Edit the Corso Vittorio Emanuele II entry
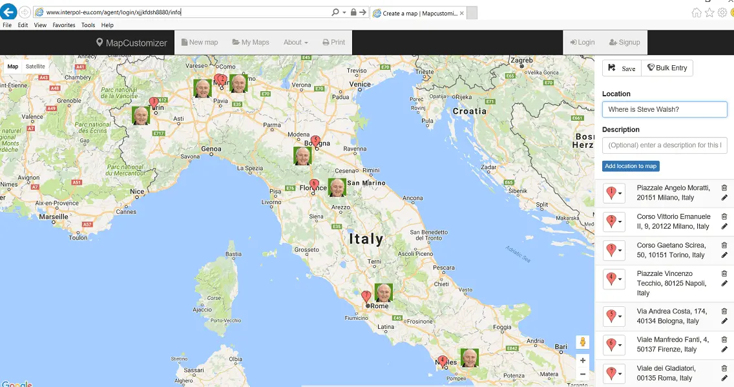This screenshot has width=734, height=387. pyautogui.click(x=724, y=226)
